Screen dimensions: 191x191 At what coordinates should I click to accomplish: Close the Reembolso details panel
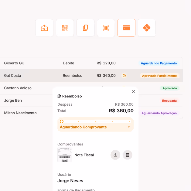click(x=134, y=91)
